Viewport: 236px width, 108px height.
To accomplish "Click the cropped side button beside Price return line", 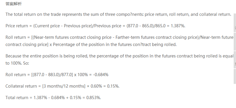I will (235, 23).
